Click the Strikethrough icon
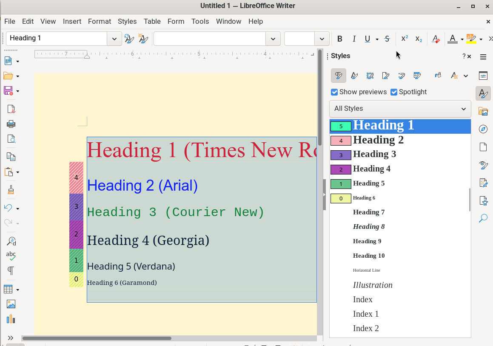 tap(387, 39)
